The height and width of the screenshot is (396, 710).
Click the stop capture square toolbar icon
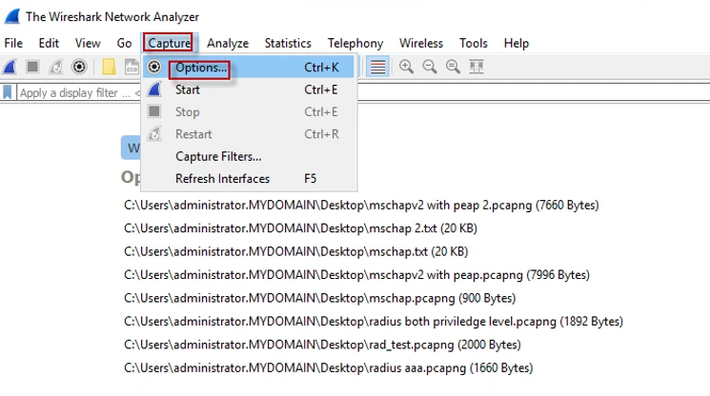point(32,67)
